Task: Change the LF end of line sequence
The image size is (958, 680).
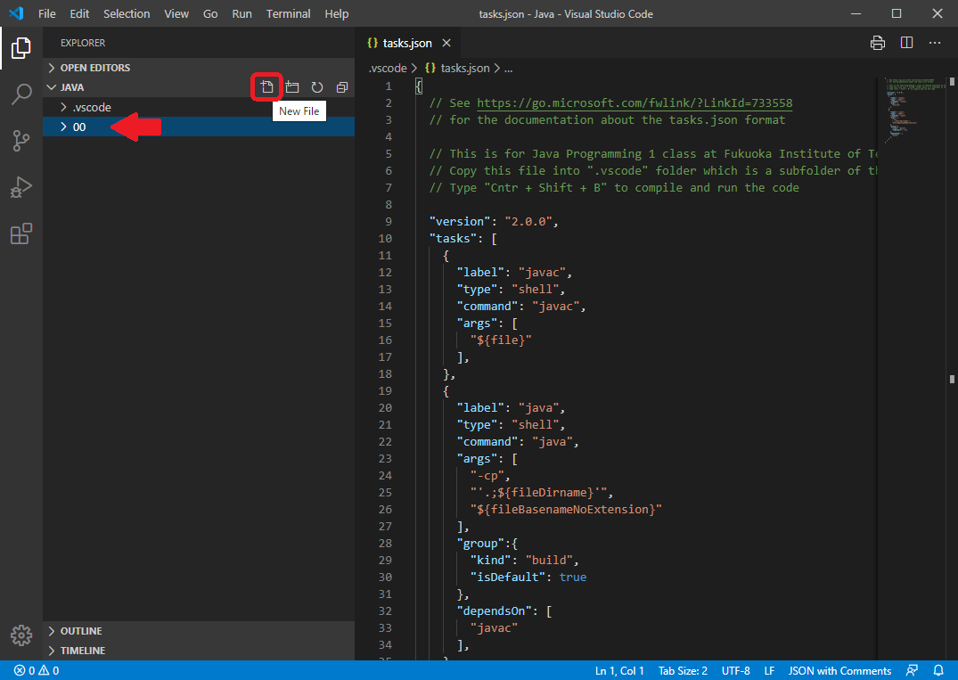Action: (x=769, y=670)
